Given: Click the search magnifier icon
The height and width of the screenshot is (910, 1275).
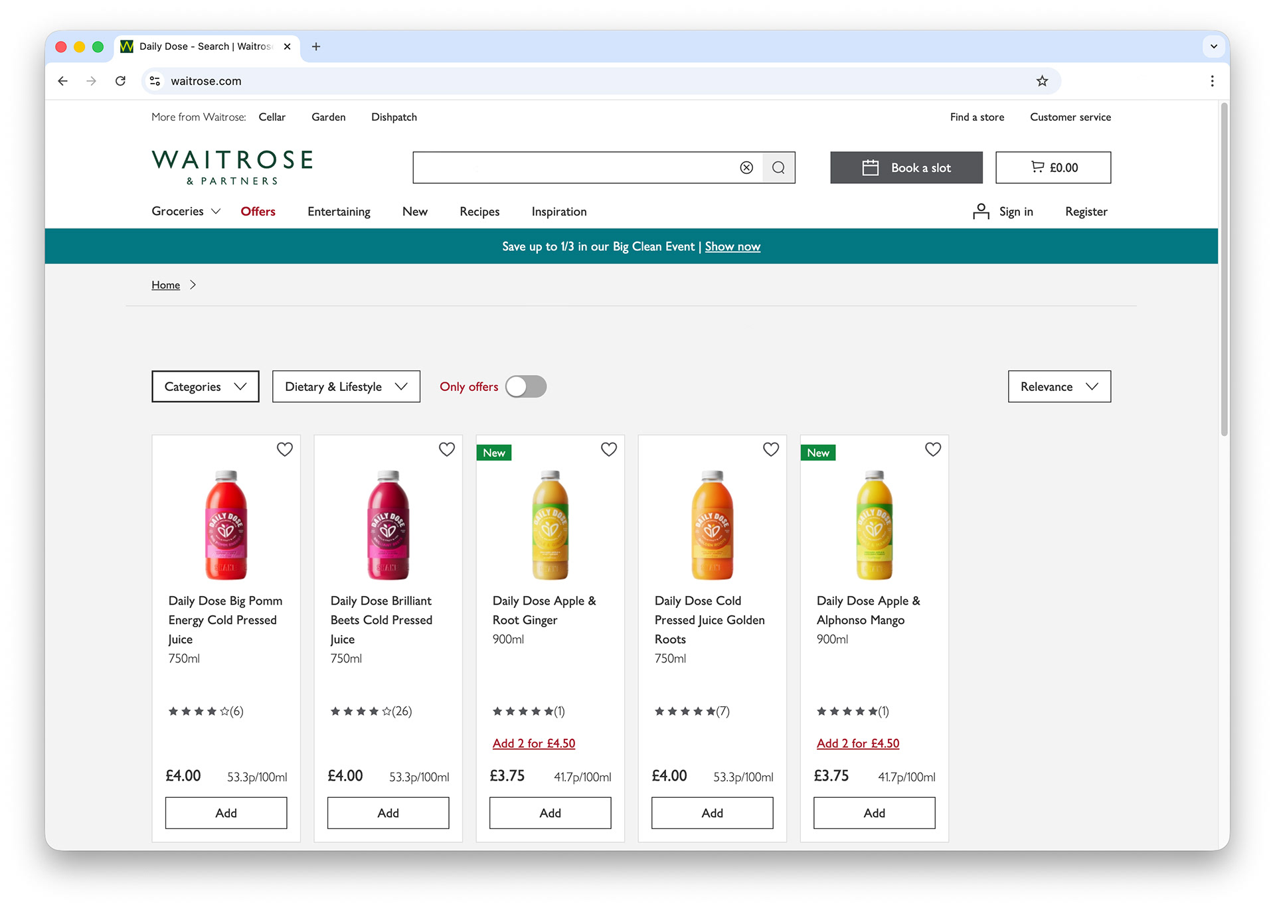Looking at the screenshot, I should (x=778, y=168).
